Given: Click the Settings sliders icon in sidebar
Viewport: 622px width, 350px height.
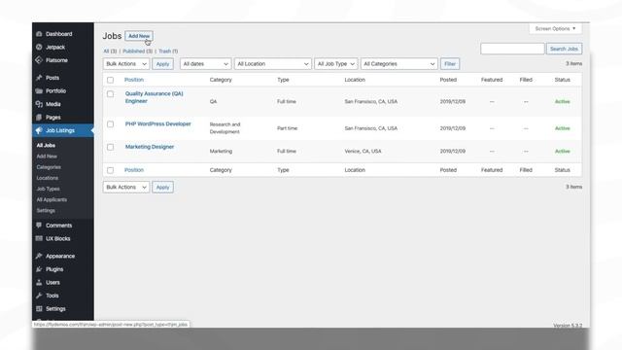Looking at the screenshot, I should click(x=39, y=309).
